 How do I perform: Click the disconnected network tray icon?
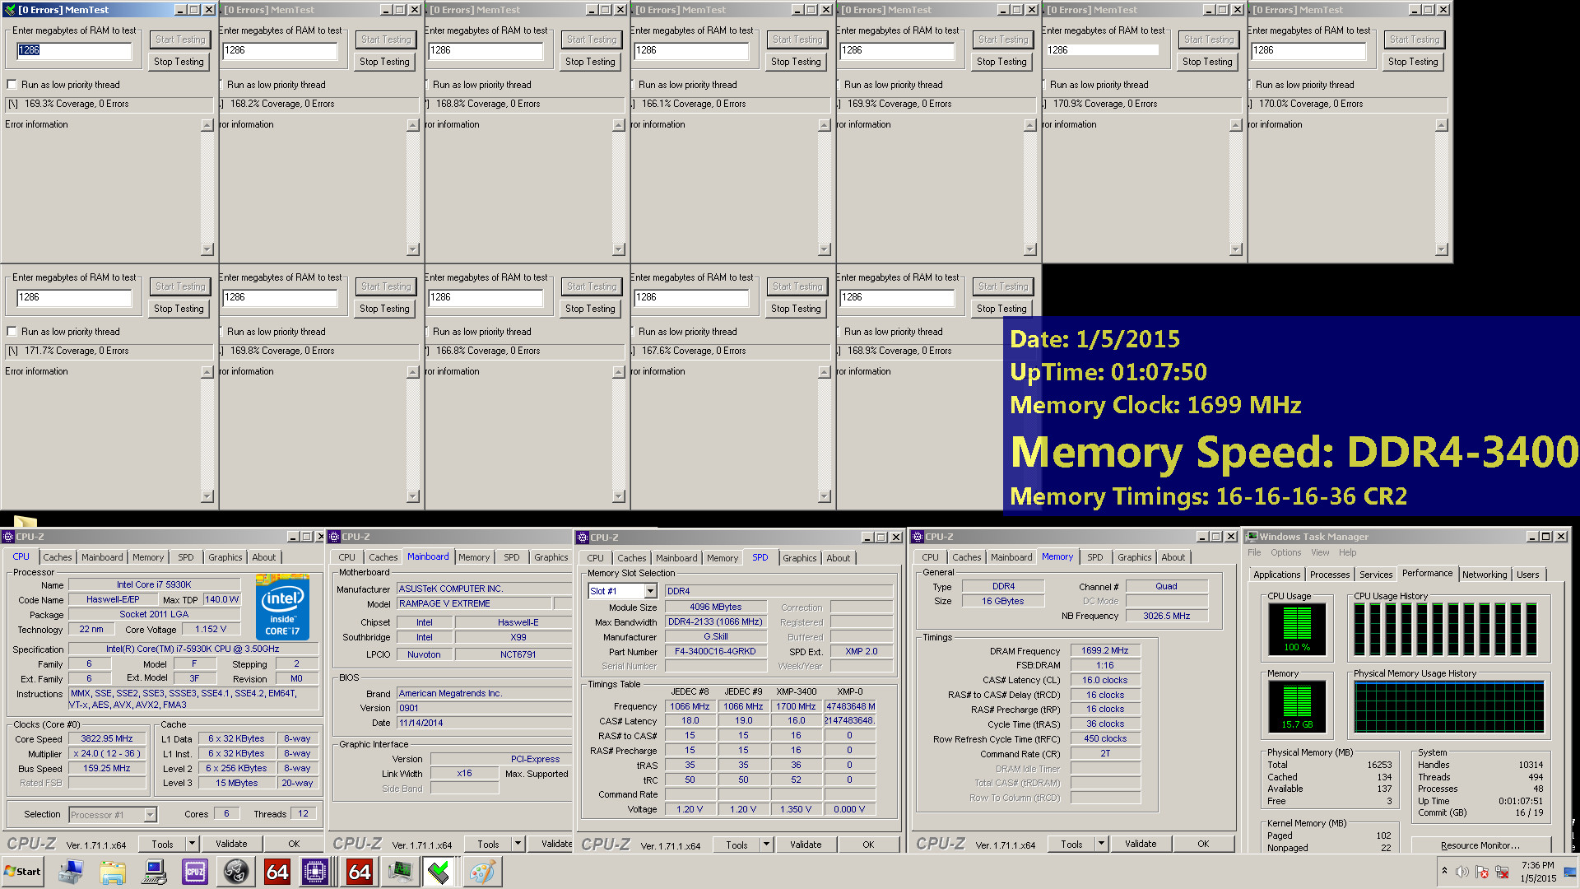pyautogui.click(x=1502, y=872)
